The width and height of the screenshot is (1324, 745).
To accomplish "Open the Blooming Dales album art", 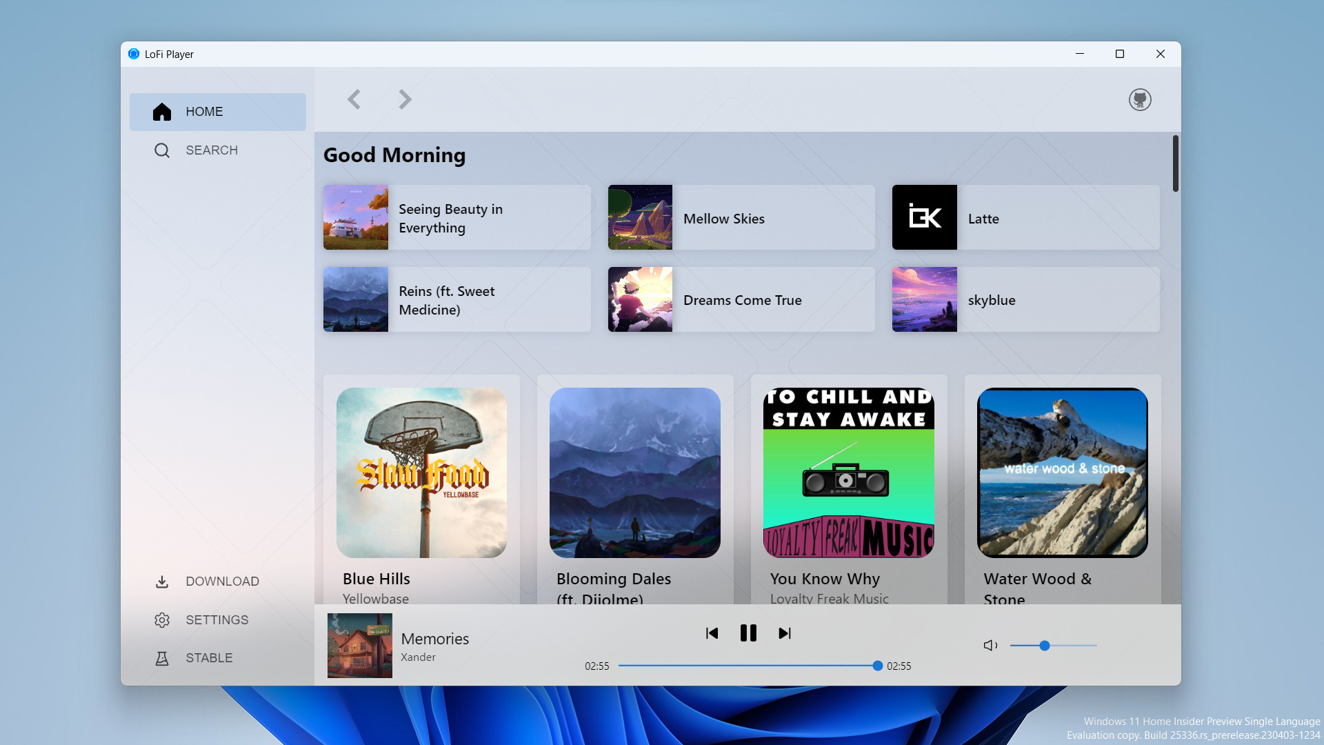I will tap(635, 473).
